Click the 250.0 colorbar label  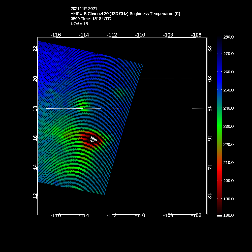228,90
